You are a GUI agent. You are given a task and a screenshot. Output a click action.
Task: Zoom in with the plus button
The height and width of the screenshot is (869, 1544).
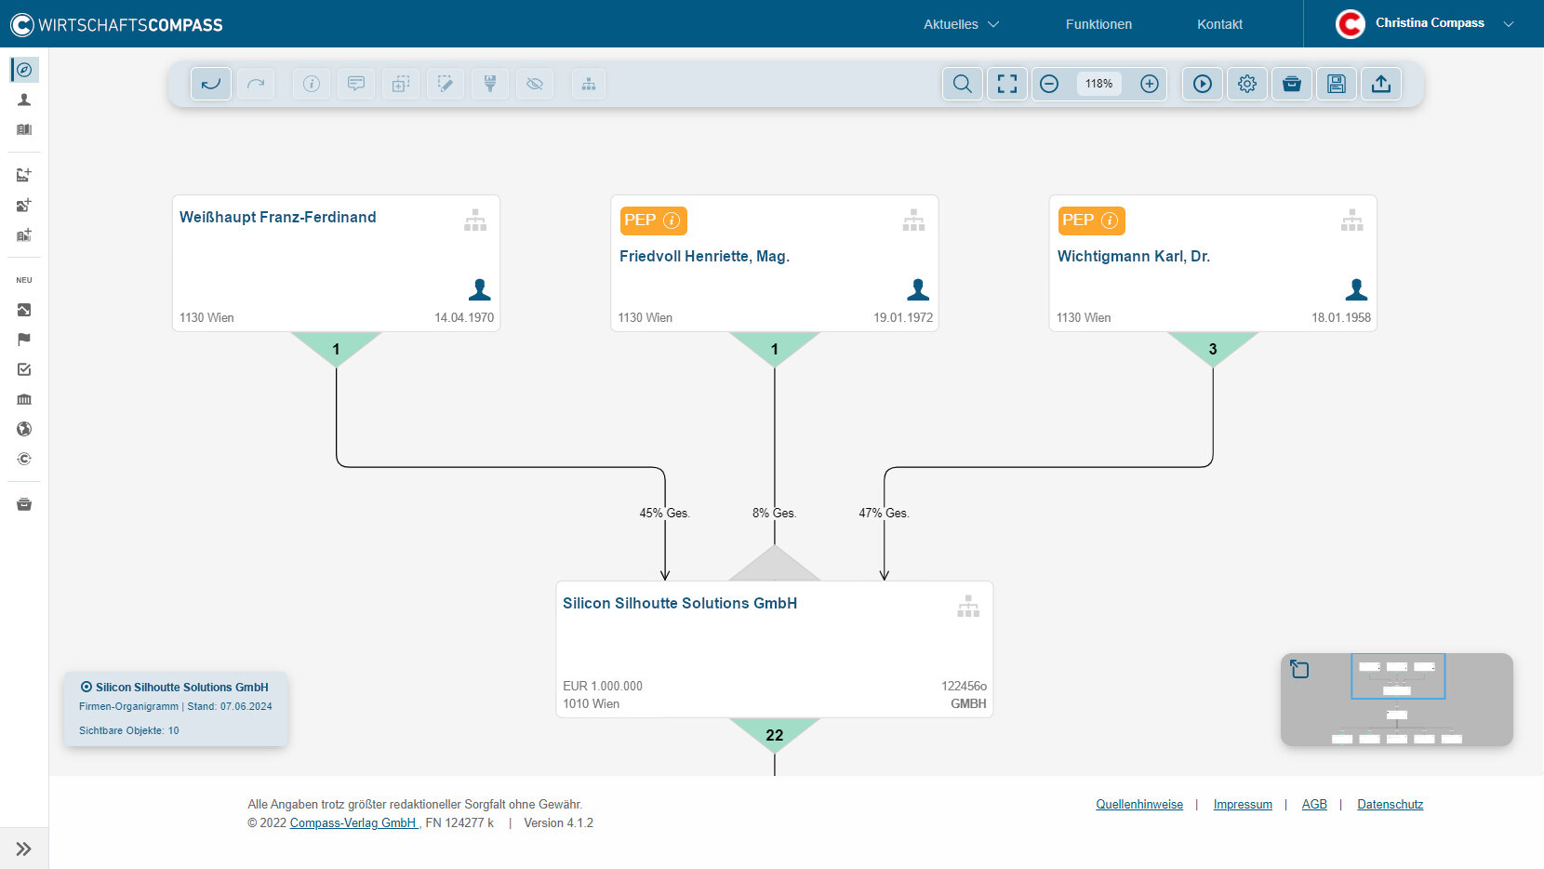click(1150, 84)
